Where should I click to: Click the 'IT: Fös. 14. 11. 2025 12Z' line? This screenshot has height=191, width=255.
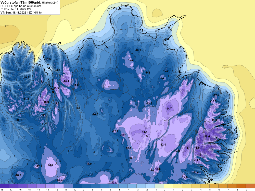(x=16, y=9)
